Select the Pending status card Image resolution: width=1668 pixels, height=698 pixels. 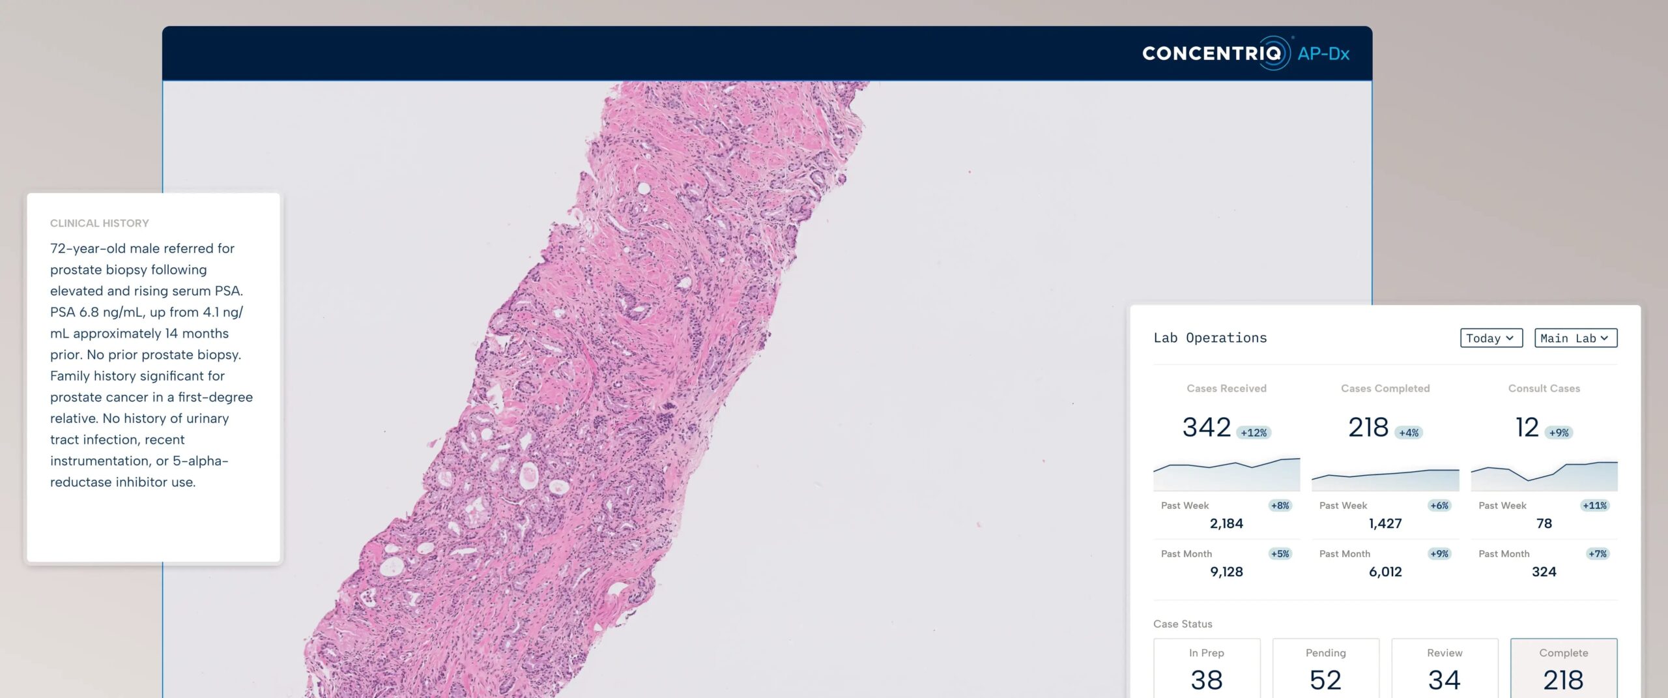click(1325, 668)
